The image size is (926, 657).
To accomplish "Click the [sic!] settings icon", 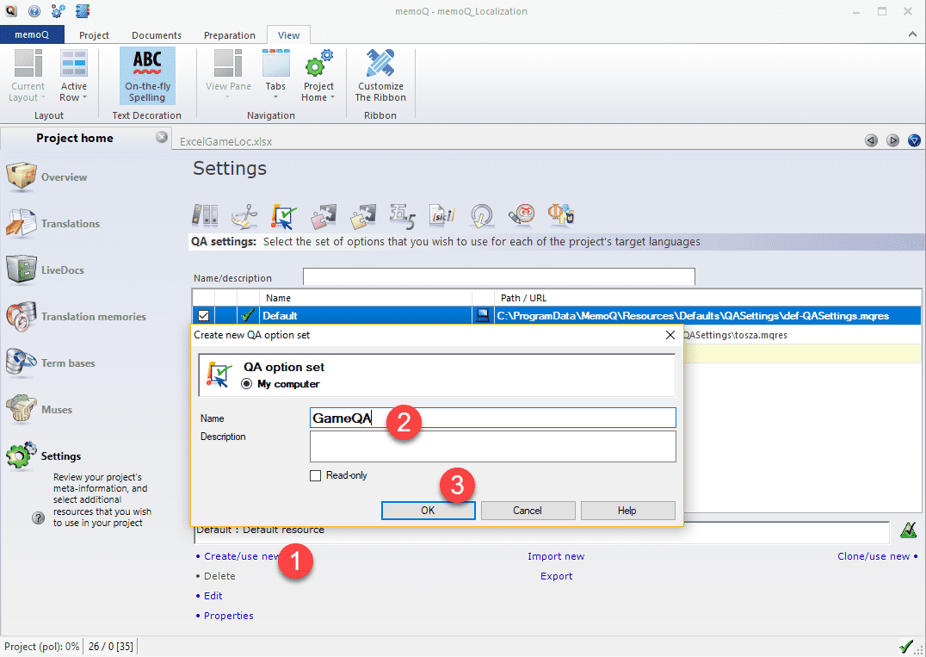I will coord(442,215).
